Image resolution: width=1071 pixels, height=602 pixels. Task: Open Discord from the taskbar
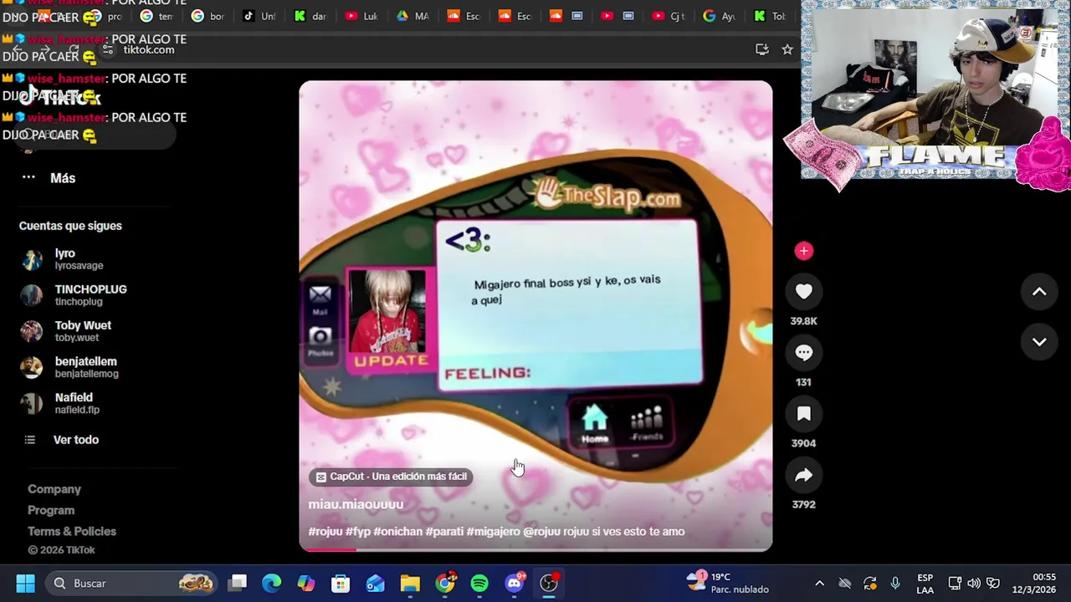click(515, 583)
